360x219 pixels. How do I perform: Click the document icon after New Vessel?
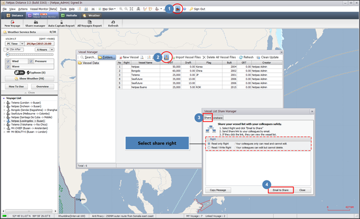(142, 57)
